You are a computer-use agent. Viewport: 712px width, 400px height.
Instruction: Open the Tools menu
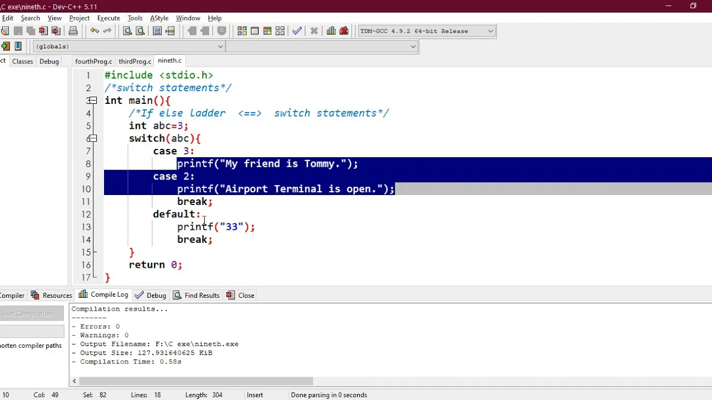135,18
